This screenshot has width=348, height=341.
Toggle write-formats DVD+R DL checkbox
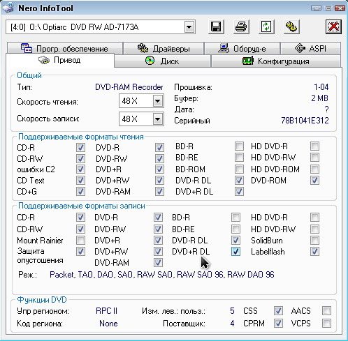235,252
